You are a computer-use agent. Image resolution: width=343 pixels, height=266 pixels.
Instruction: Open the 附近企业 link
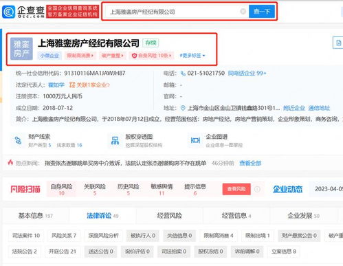coord(294,108)
